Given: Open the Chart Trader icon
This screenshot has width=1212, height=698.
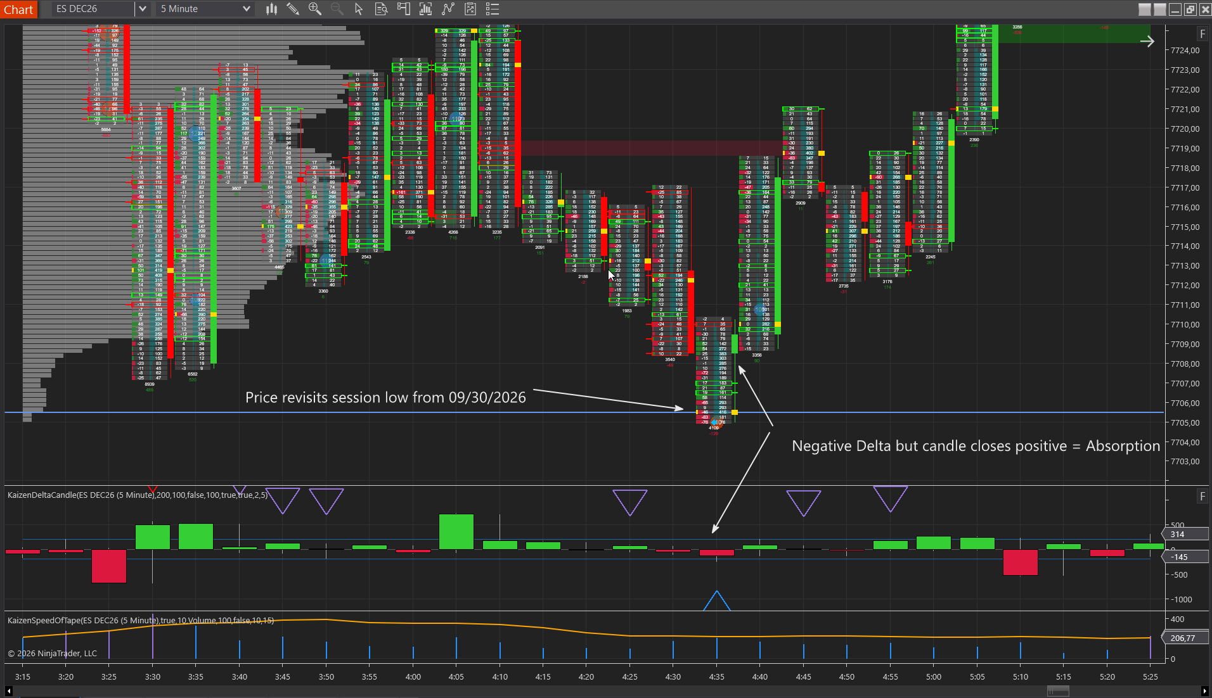Looking at the screenshot, I should click(403, 9).
